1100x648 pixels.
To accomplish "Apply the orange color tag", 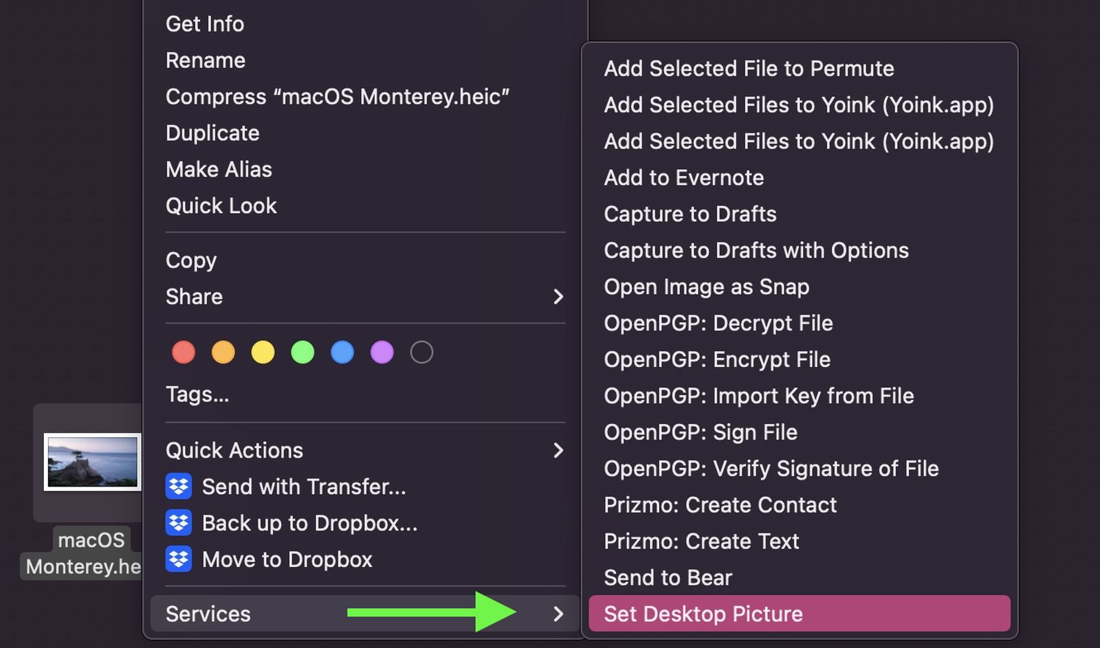I will (223, 353).
